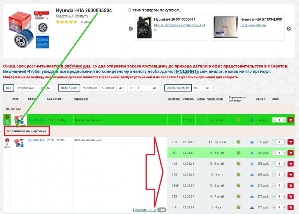
Task: Add the 248 руб. in-stock item to cart
Action: [291, 120]
